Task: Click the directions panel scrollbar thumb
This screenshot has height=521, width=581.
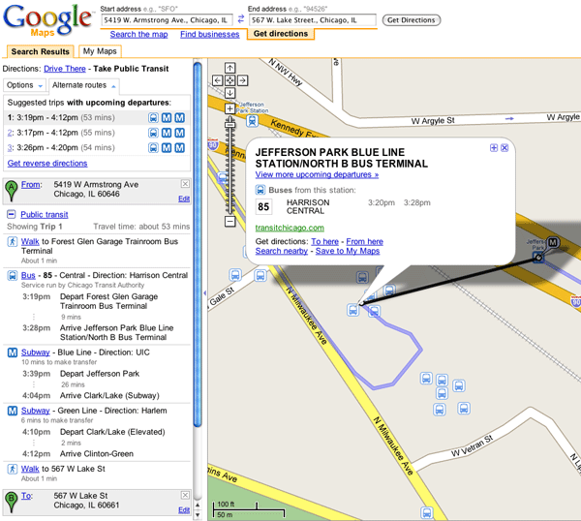Action: 198,245
